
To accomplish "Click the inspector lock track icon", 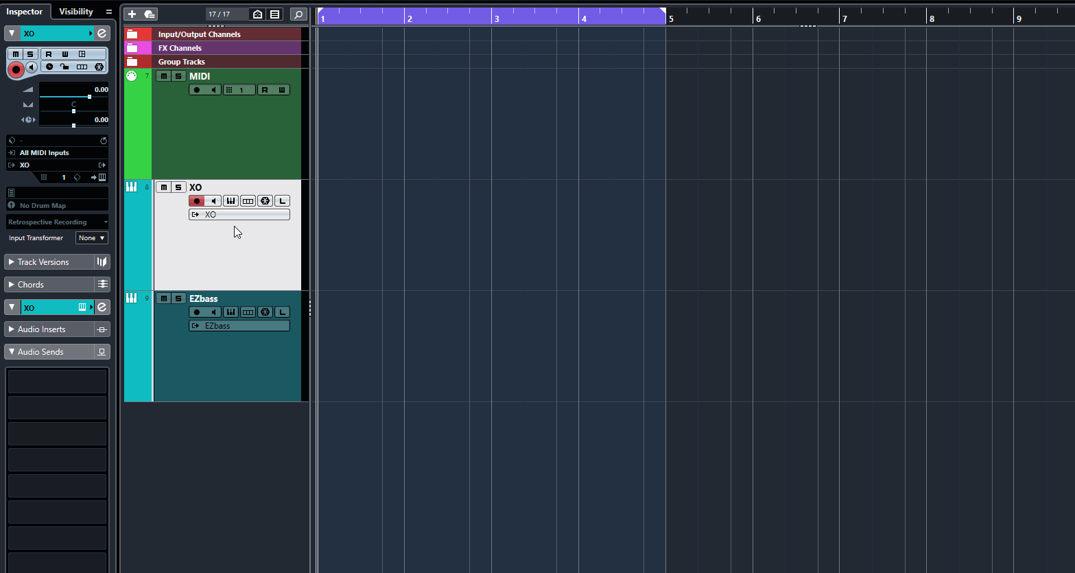I will coord(64,67).
